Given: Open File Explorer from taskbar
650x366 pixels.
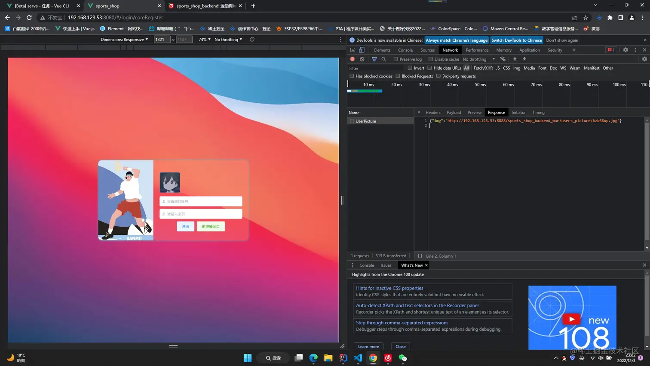Looking at the screenshot, I should (328, 358).
